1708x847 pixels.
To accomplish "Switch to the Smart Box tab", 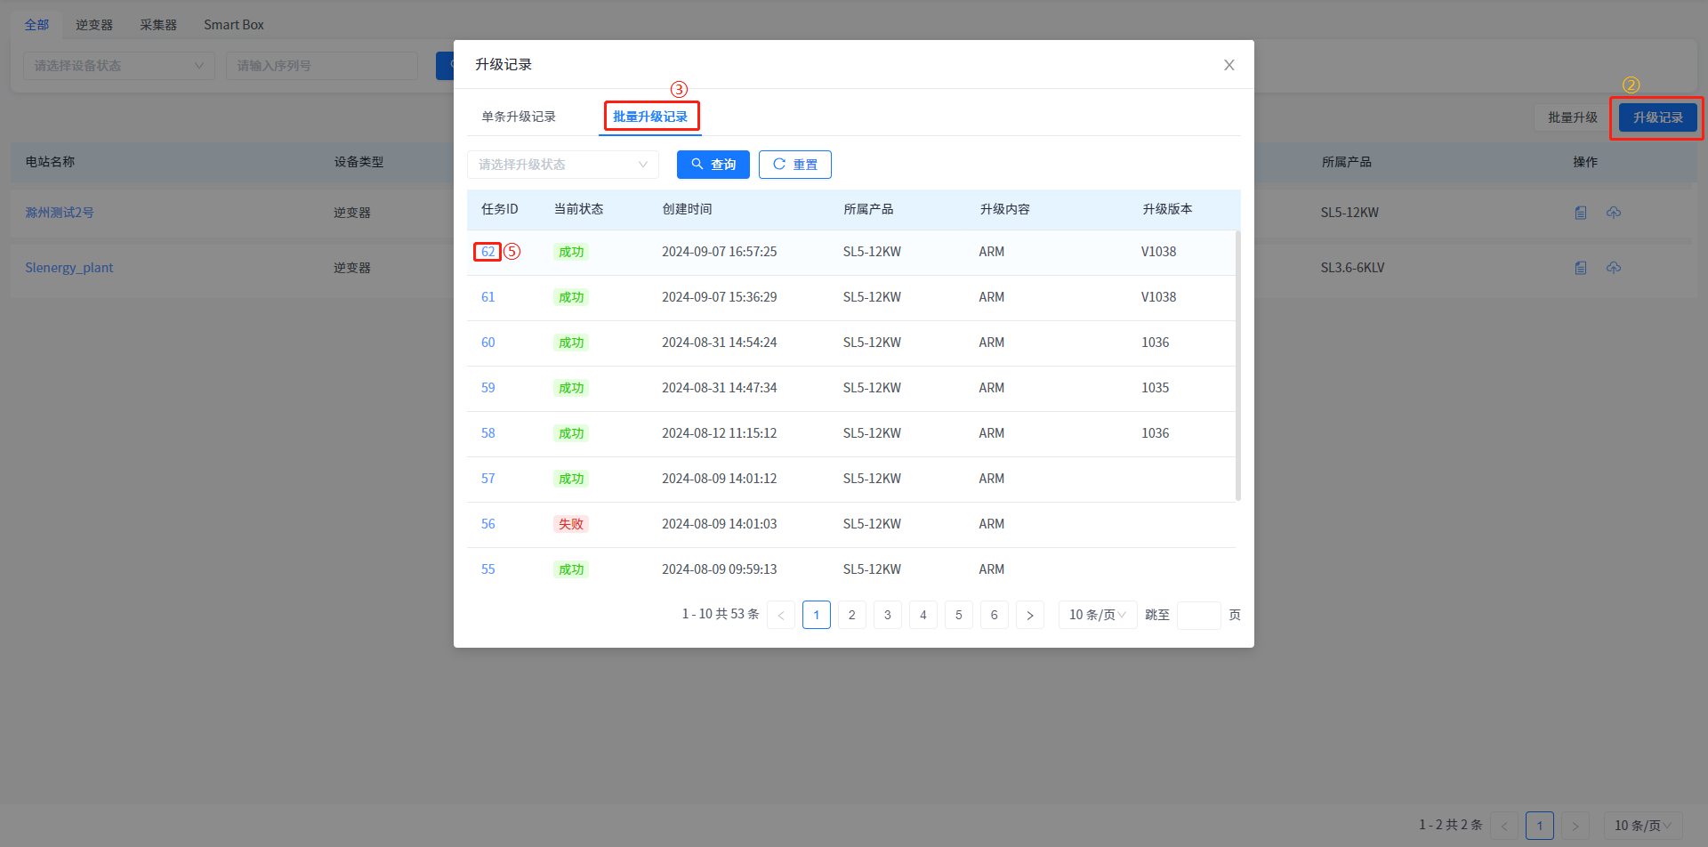I will pos(233,25).
